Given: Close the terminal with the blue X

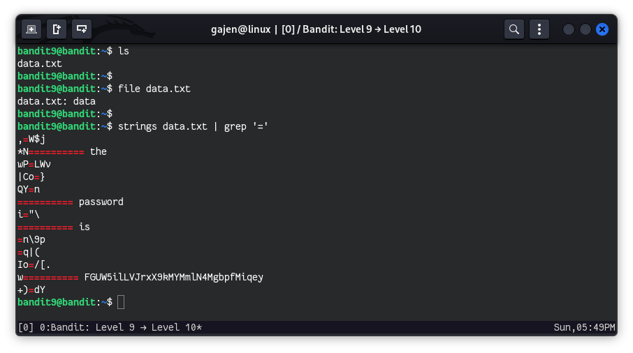Looking at the screenshot, I should [602, 29].
